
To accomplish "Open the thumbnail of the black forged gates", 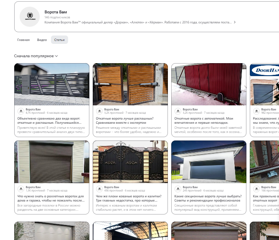I will coord(130,162).
